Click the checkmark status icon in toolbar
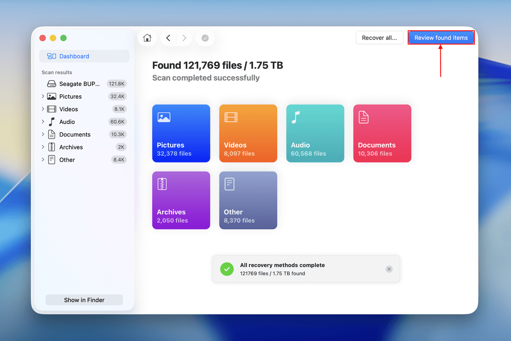 205,38
